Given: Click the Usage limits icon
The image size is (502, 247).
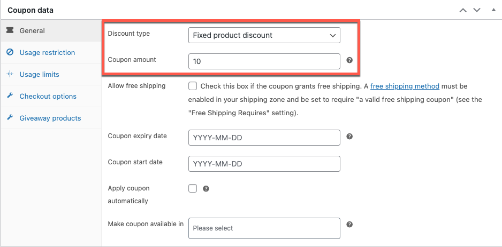Looking at the screenshot, I should pyautogui.click(x=10, y=74).
